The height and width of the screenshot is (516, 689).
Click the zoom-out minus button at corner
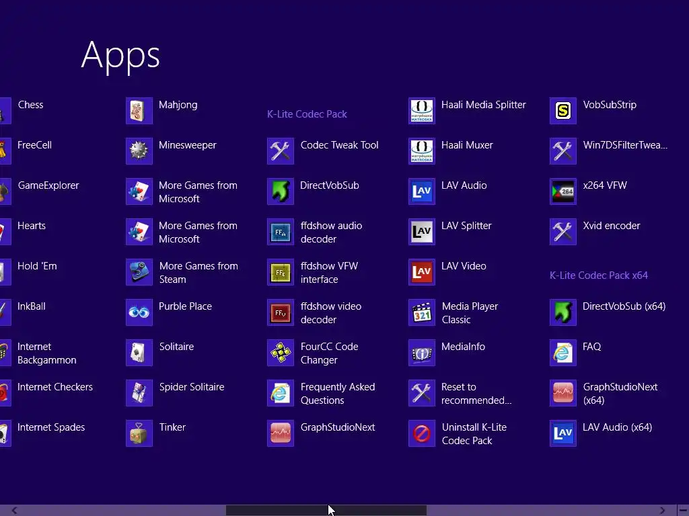pos(683,511)
